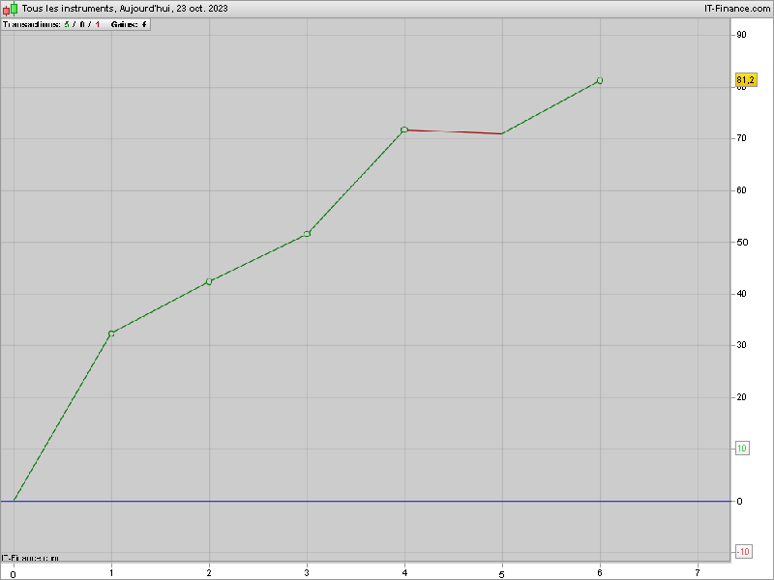Click the green 10 level marker on the price axis

[742, 449]
